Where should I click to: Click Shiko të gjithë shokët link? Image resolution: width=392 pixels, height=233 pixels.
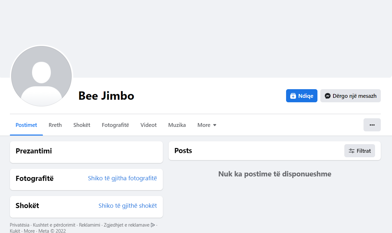[127, 206]
